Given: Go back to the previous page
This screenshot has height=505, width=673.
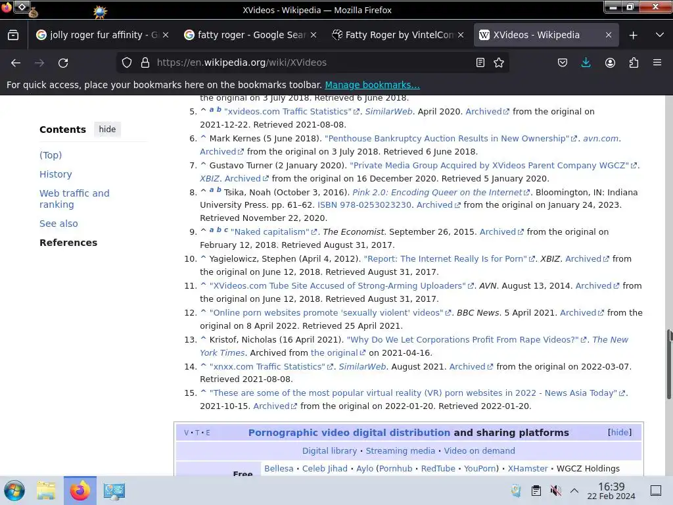Looking at the screenshot, I should pos(16,62).
